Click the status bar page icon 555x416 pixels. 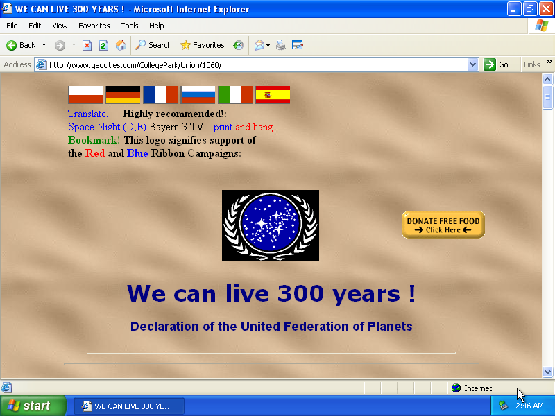coord(7,388)
